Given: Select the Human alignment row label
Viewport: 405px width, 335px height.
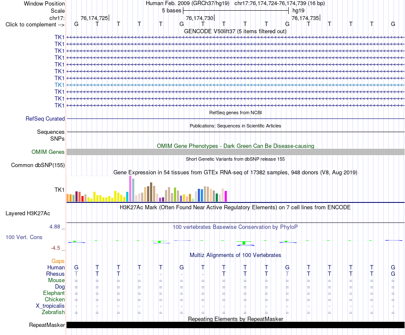Looking at the screenshot, I should coord(56,267).
